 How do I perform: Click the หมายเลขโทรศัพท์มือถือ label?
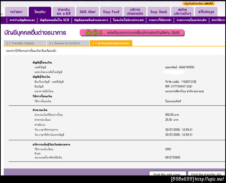(48, 157)
